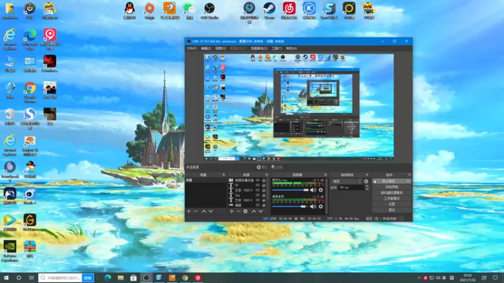Open settings gear for 麦克风/Aux audio
Image resolution: width=504 pixels, height=283 pixels.
pos(321,190)
